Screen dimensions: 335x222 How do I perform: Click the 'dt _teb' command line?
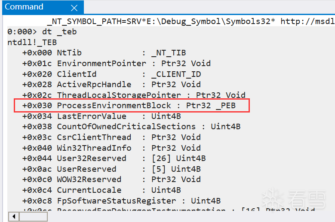coord(59,32)
